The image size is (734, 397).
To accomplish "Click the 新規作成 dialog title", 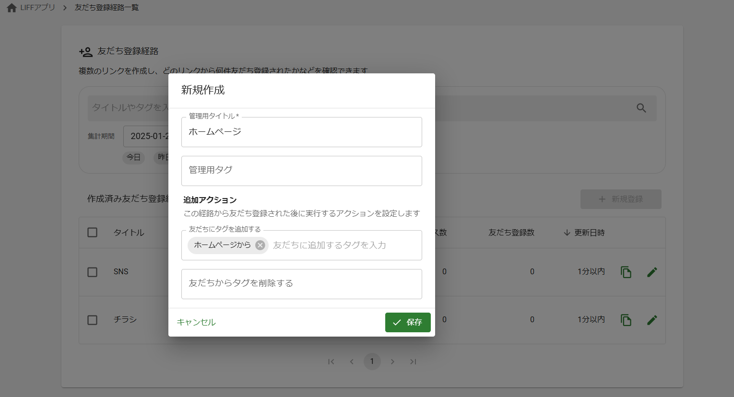I will 203,90.
